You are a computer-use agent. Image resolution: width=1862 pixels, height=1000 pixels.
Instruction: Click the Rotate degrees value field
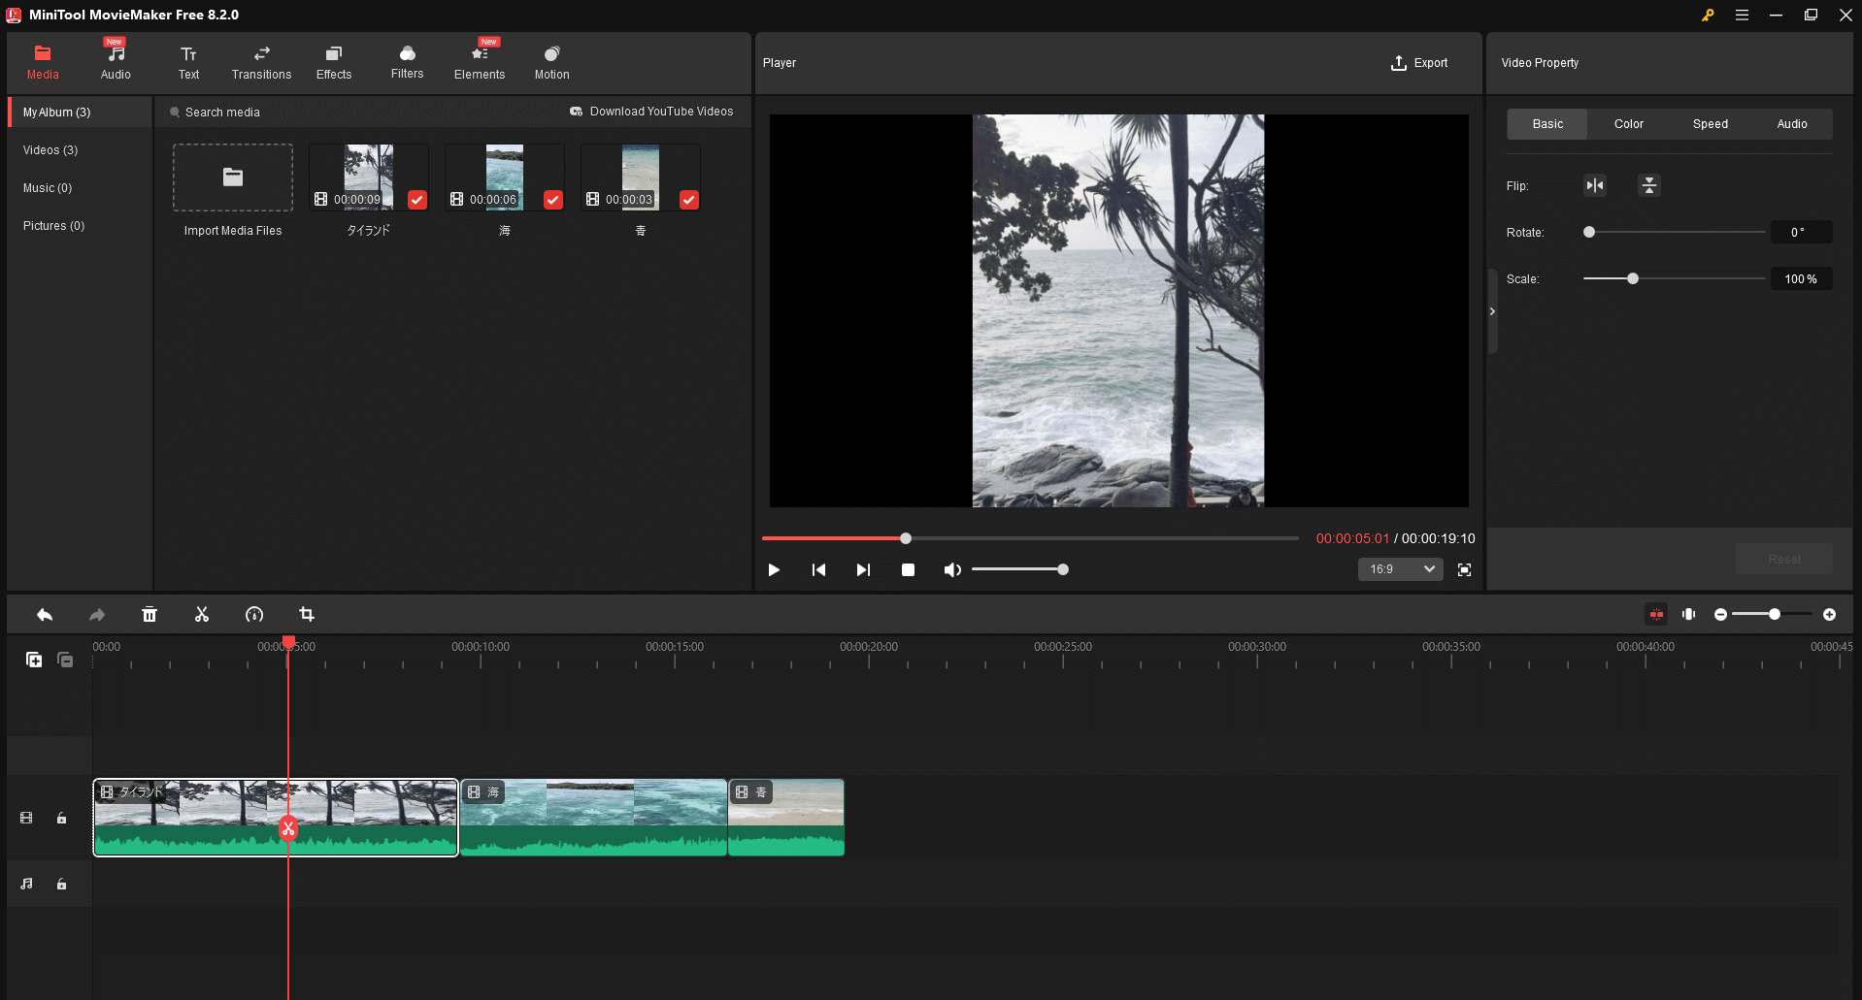(1801, 233)
